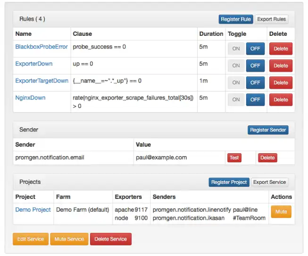Viewport: 308px width, 256px height.
Task: Delete the NginxDown rule
Action: pyautogui.click(x=281, y=100)
